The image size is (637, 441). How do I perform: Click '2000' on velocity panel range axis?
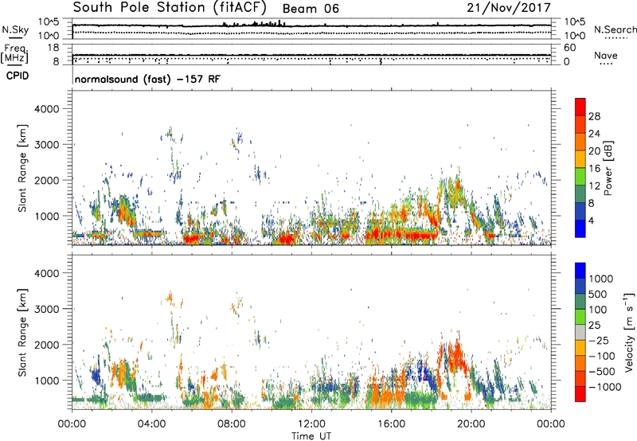click(46, 345)
